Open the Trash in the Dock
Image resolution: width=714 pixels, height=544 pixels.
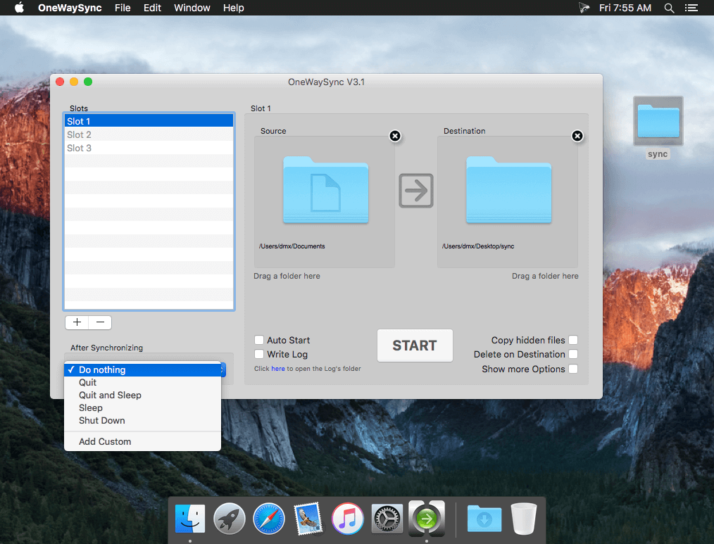[x=524, y=519]
